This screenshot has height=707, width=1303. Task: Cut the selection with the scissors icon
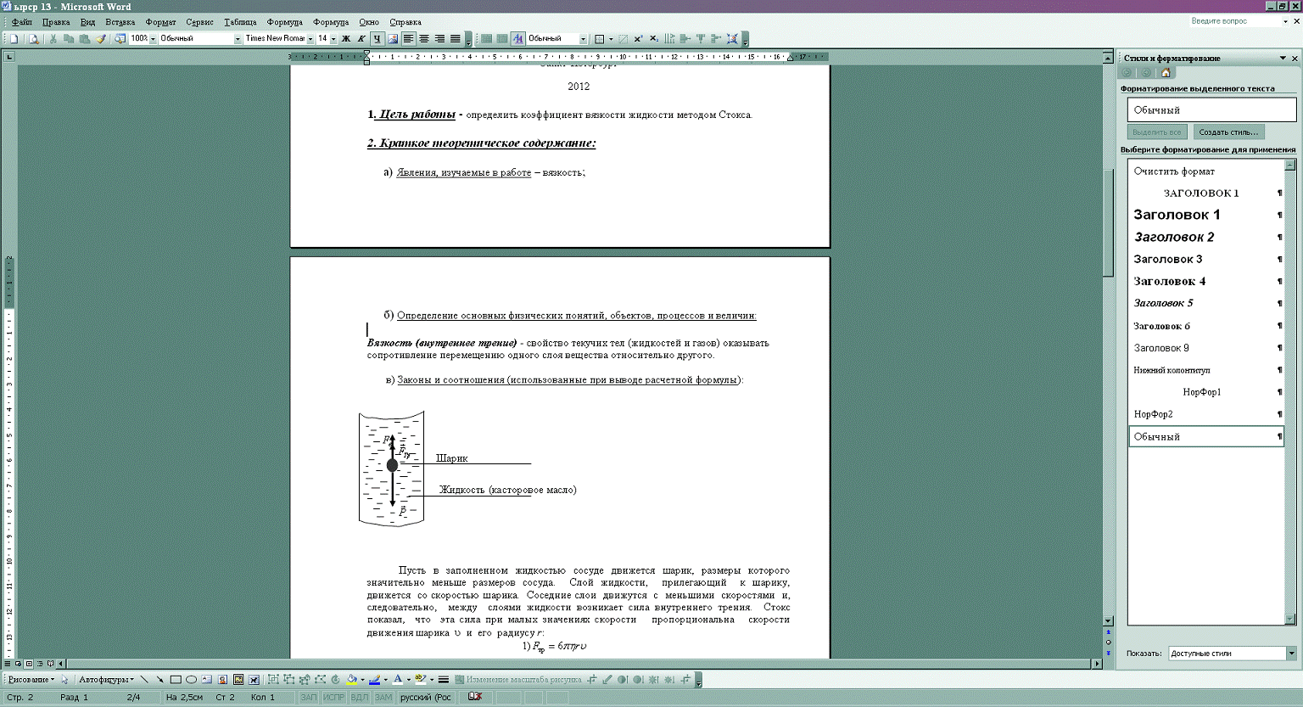(x=53, y=39)
